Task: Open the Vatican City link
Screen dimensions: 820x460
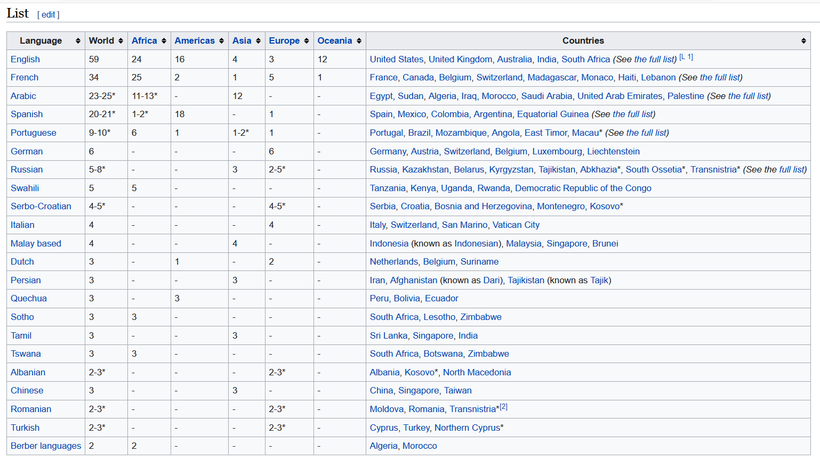Action: (x=516, y=225)
